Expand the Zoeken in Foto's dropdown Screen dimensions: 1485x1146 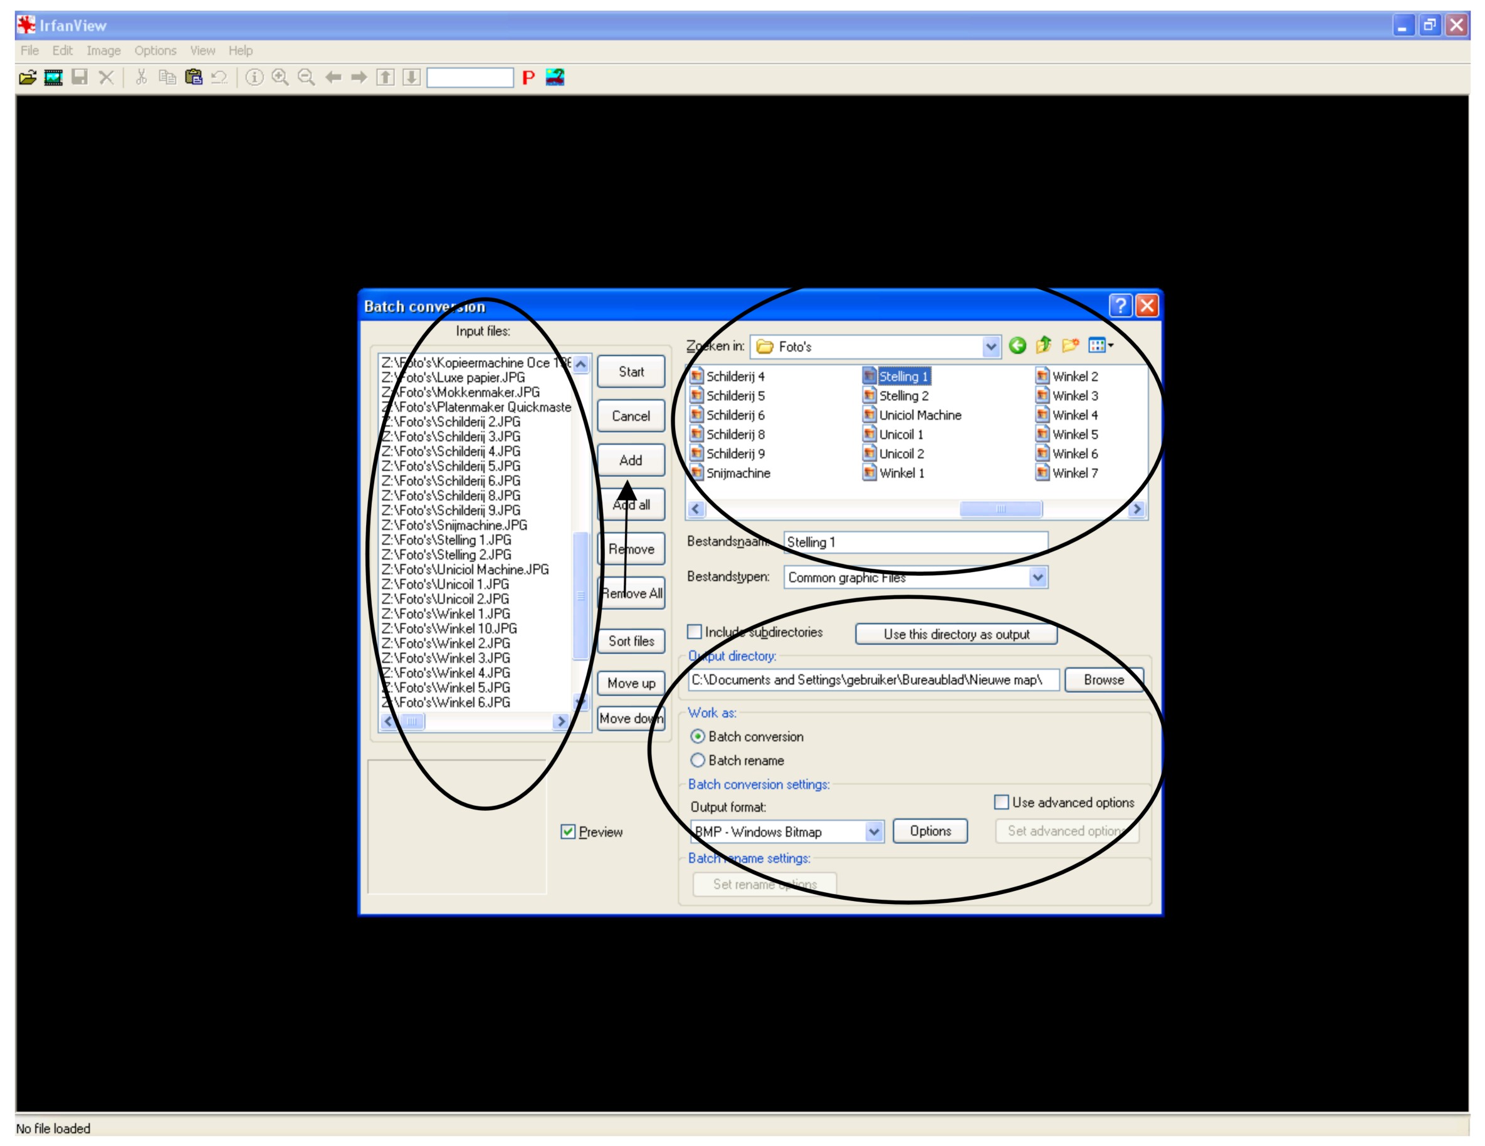coord(990,346)
